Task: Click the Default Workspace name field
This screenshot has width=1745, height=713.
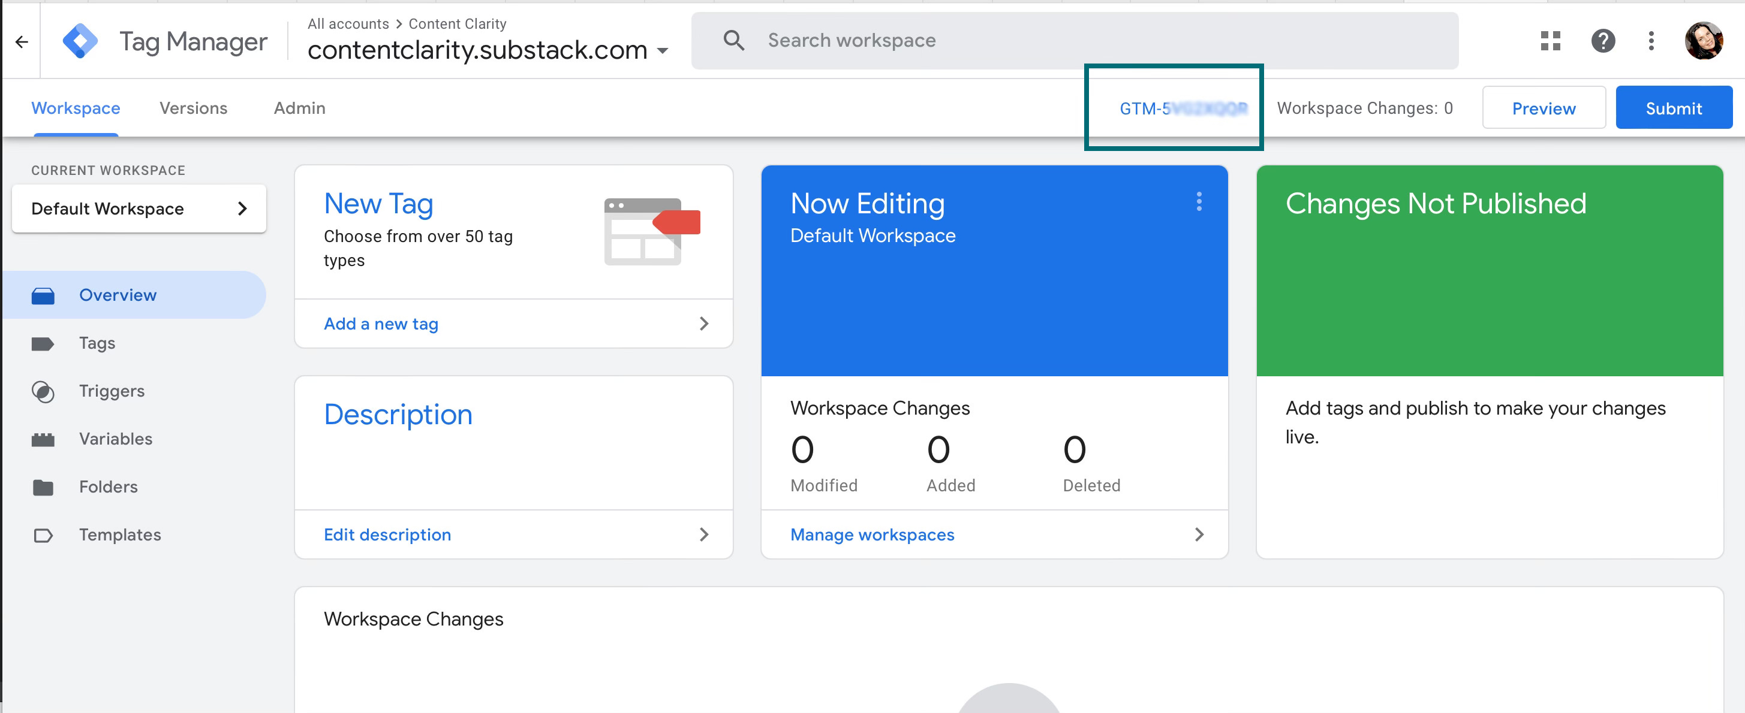Action: pyautogui.click(x=139, y=209)
